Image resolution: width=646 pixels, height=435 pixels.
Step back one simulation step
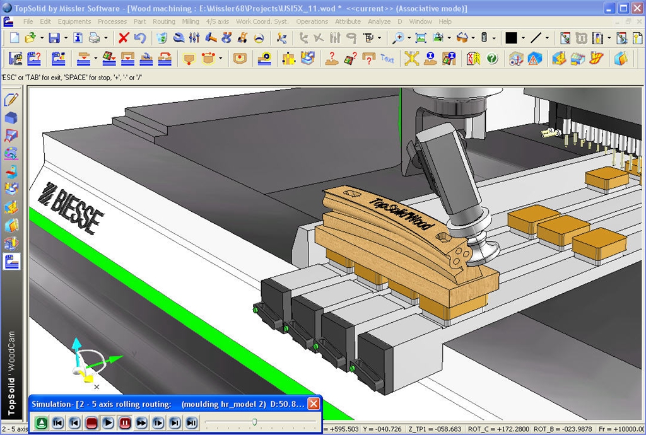(x=74, y=422)
